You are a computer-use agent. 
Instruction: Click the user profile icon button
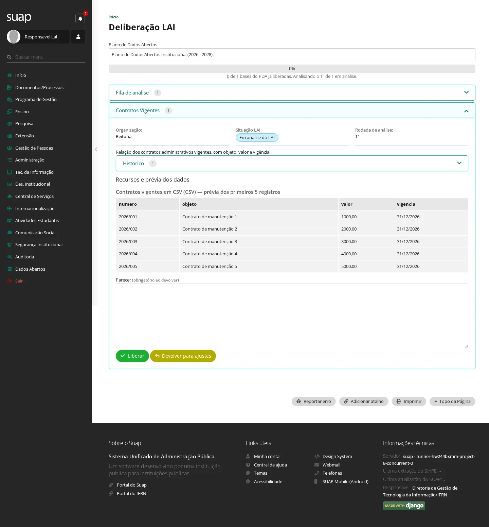78,37
